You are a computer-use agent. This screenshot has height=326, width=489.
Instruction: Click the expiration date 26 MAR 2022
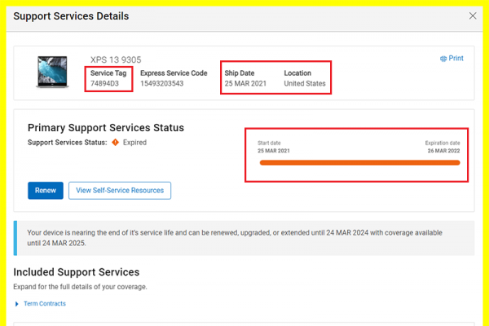pos(443,151)
